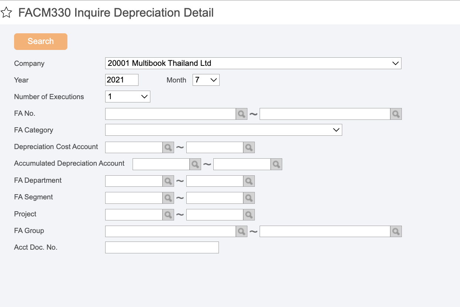Open lookup for Accumulated Depreciation Account to field

coord(276,164)
